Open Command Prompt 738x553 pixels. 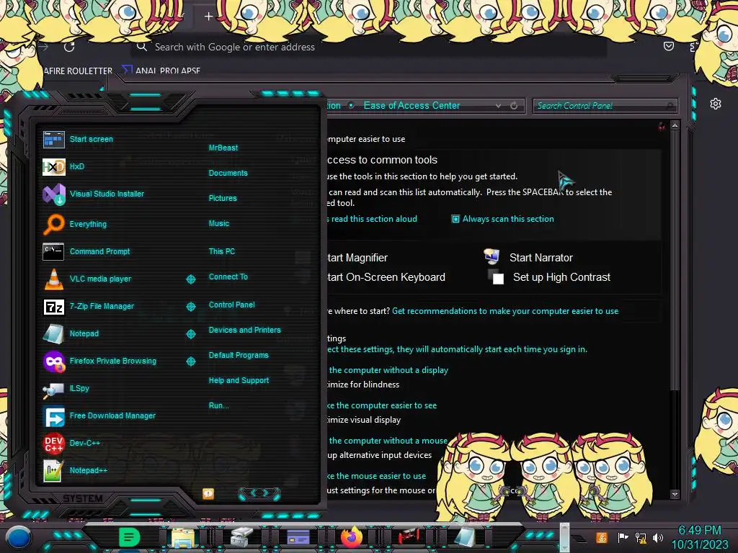coord(86,251)
